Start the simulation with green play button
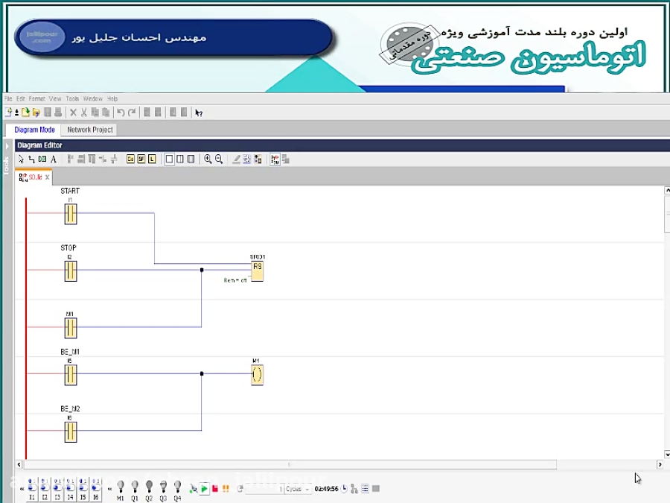The height and width of the screenshot is (503, 670). (x=205, y=489)
